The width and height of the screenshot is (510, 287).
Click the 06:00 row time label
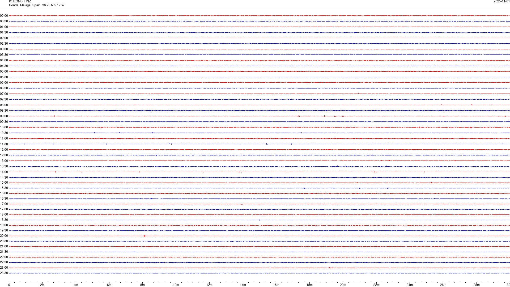pyautogui.click(x=4, y=83)
